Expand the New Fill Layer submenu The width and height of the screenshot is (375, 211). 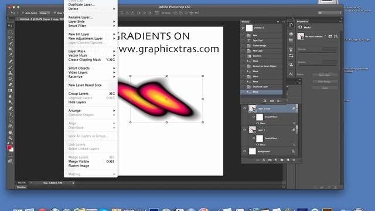coord(91,34)
